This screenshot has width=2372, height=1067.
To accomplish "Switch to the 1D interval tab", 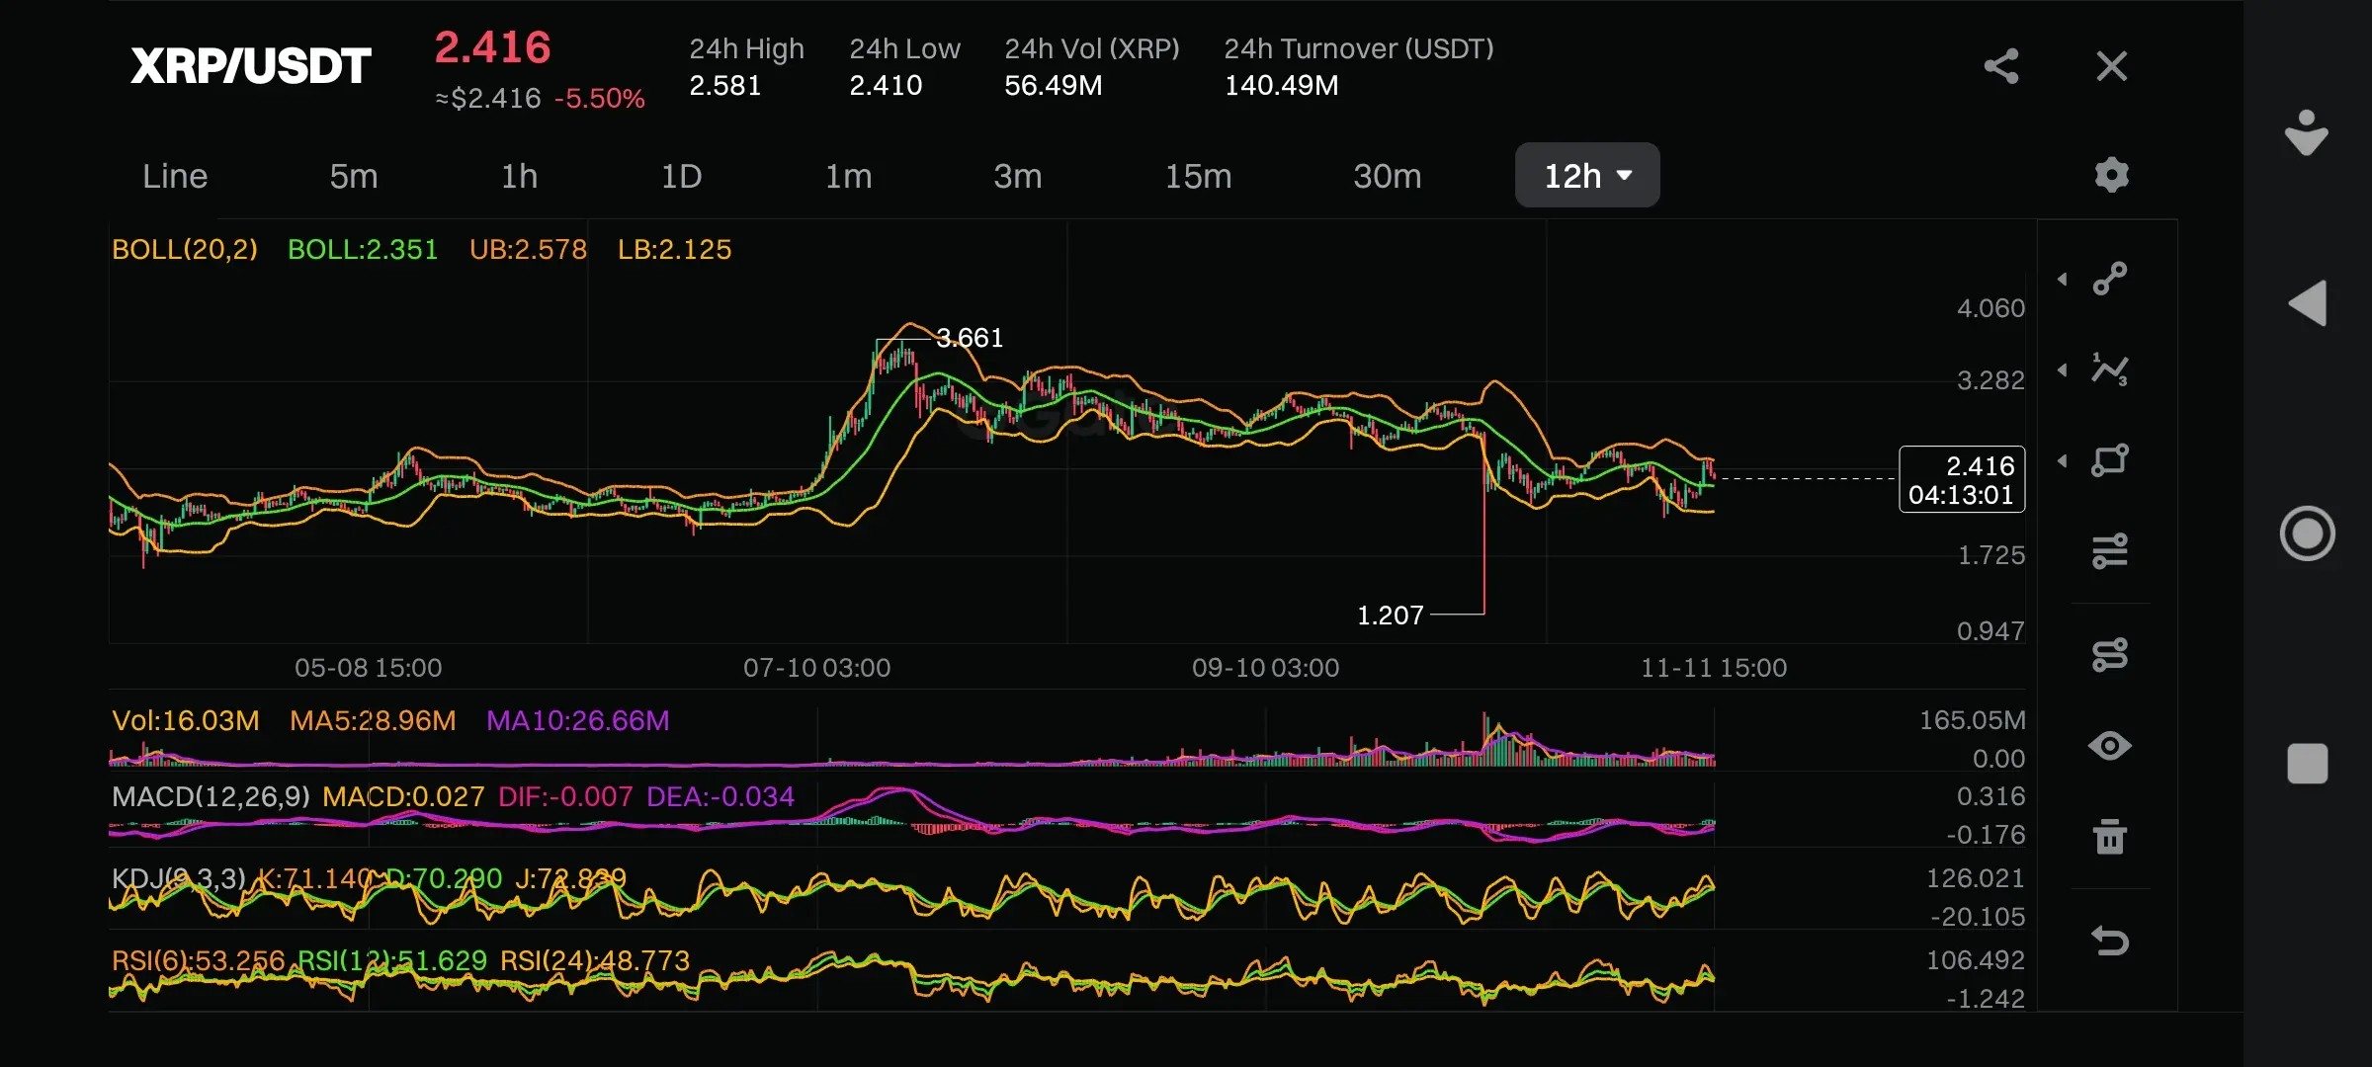I will 681,176.
